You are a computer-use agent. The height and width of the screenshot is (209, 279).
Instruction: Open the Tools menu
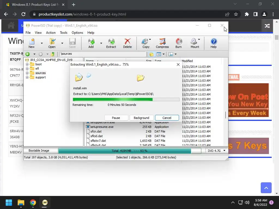63,33
